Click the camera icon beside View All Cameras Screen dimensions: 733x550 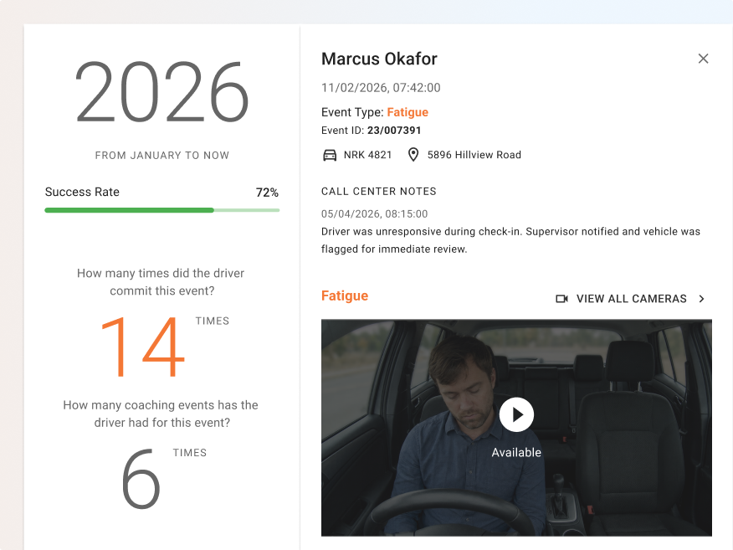[562, 299]
